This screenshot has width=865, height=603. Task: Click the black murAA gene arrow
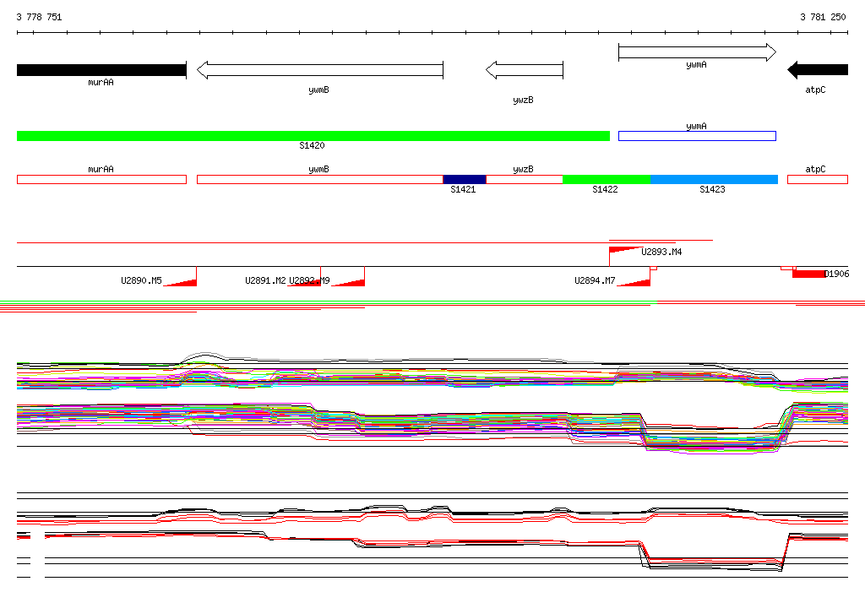pos(101,70)
